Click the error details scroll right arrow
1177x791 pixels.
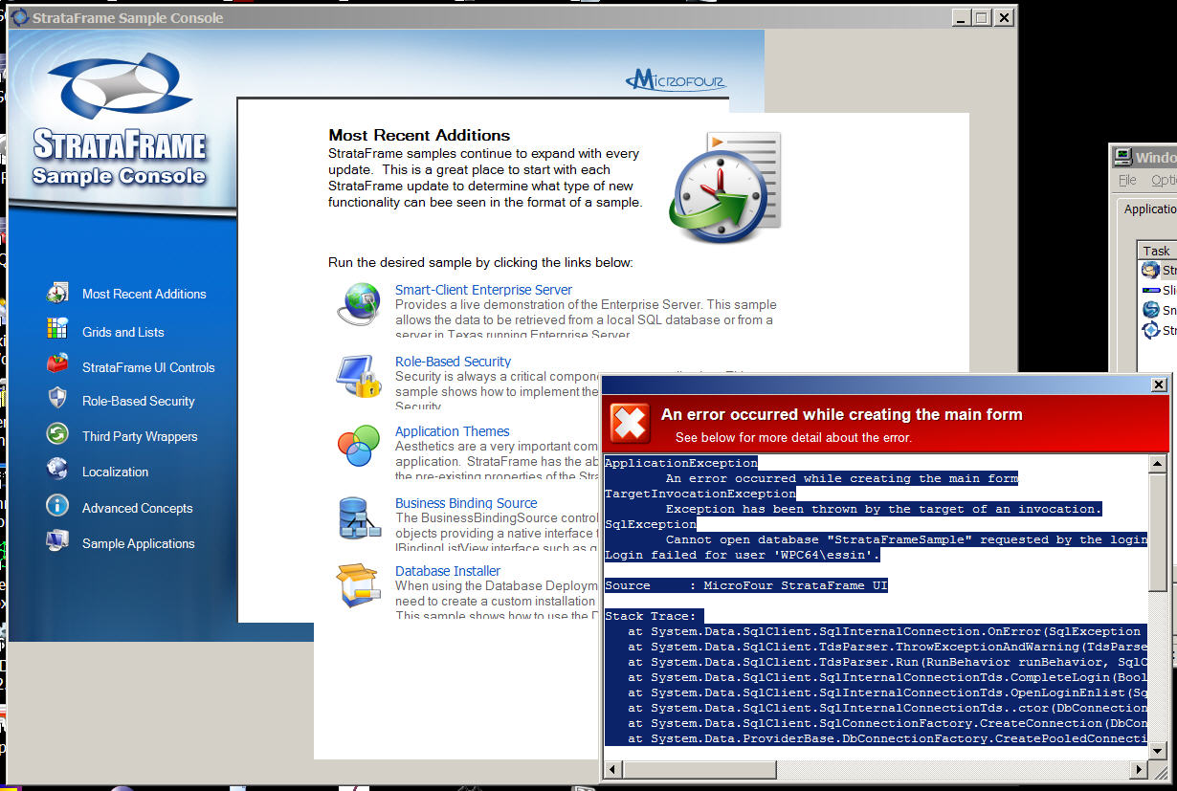tap(1139, 770)
